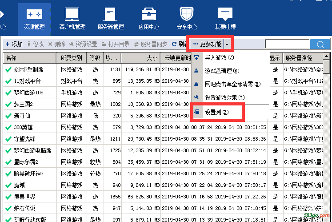This screenshot has height=222, width=332.
Task: Sort by the 大小 column header
Action: point(140,58)
